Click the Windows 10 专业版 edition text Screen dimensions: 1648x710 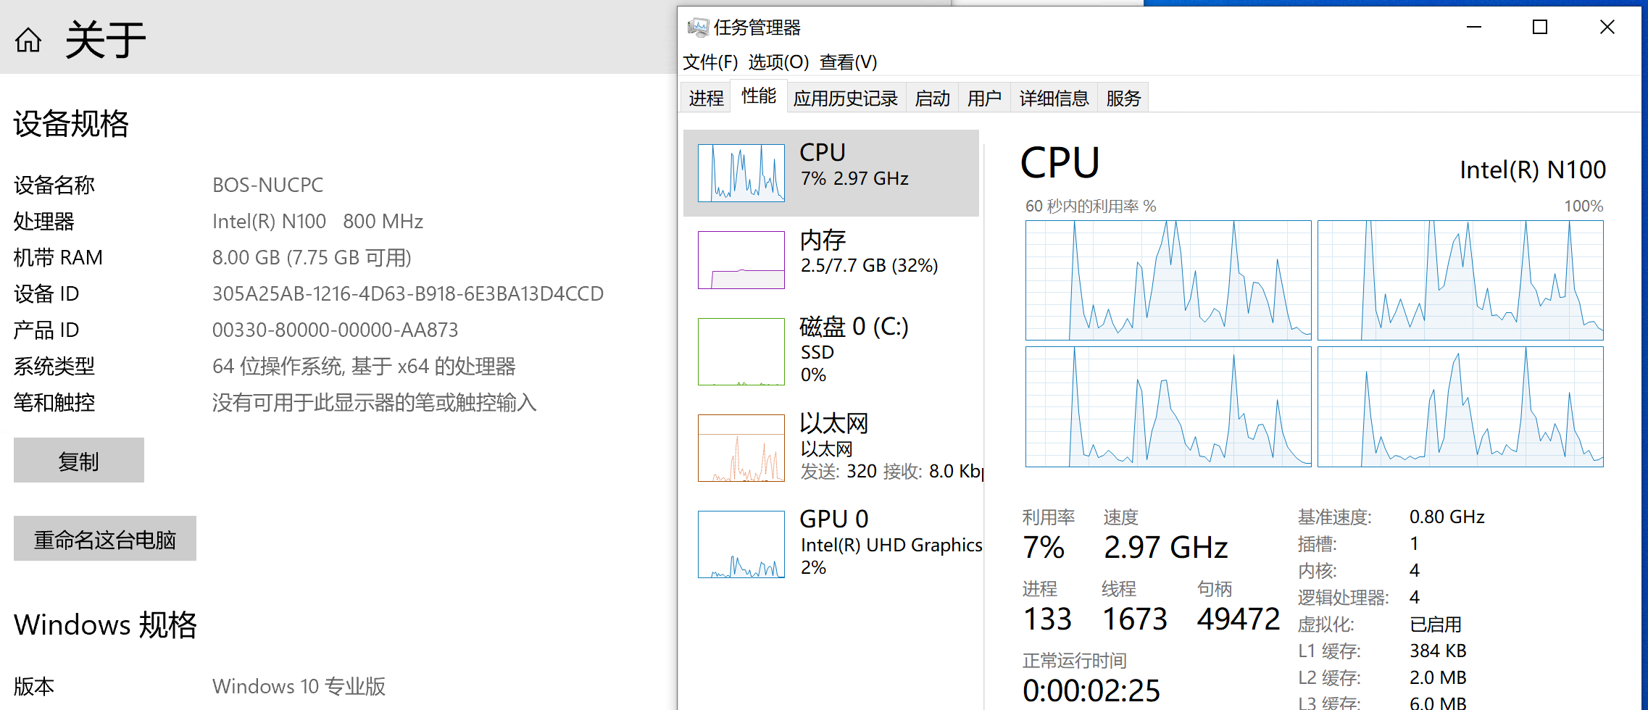(299, 686)
